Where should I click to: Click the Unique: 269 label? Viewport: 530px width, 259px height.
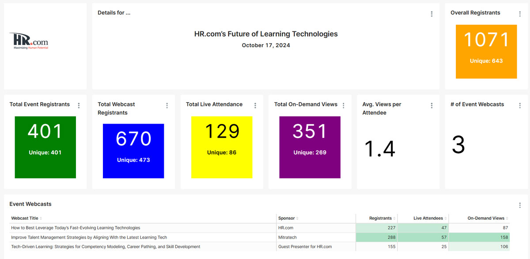click(x=310, y=152)
